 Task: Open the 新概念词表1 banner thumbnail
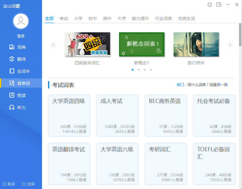click(142, 44)
